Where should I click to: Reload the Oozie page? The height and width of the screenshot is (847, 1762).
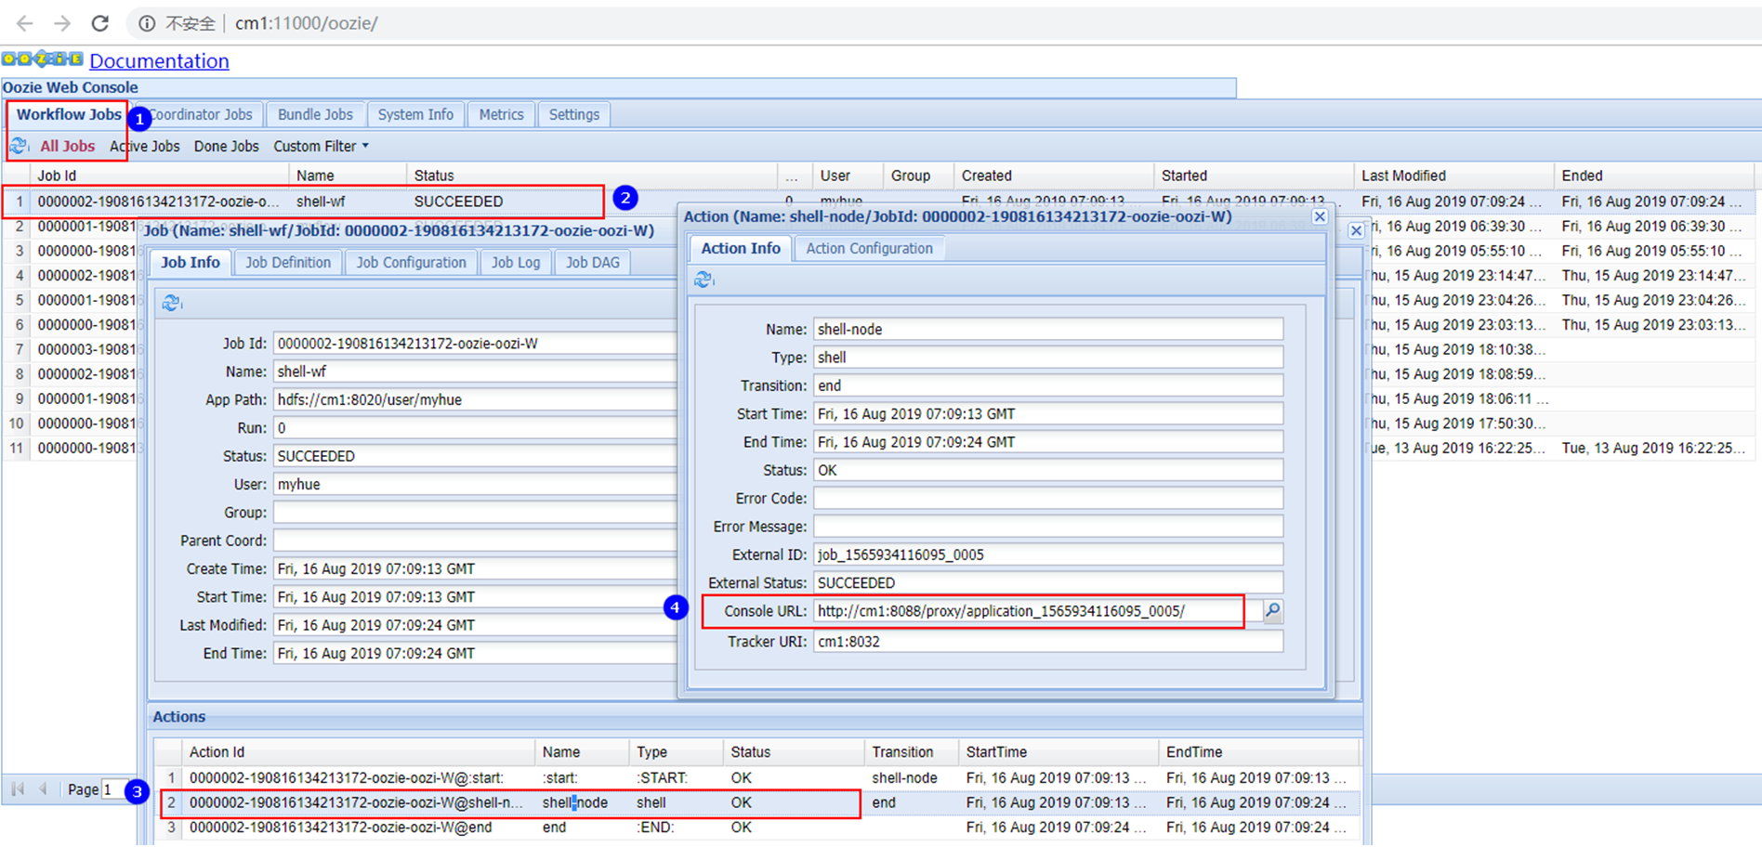click(x=100, y=23)
